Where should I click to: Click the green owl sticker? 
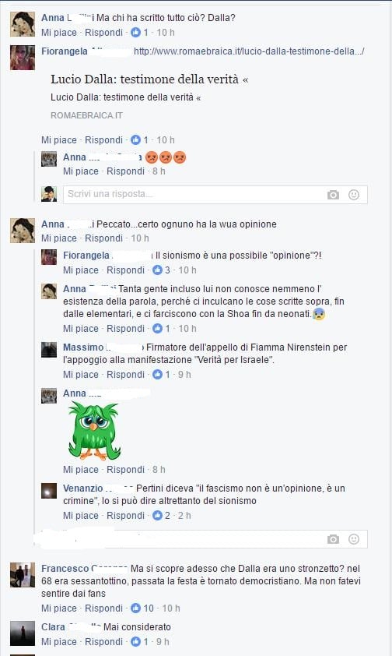point(94,431)
